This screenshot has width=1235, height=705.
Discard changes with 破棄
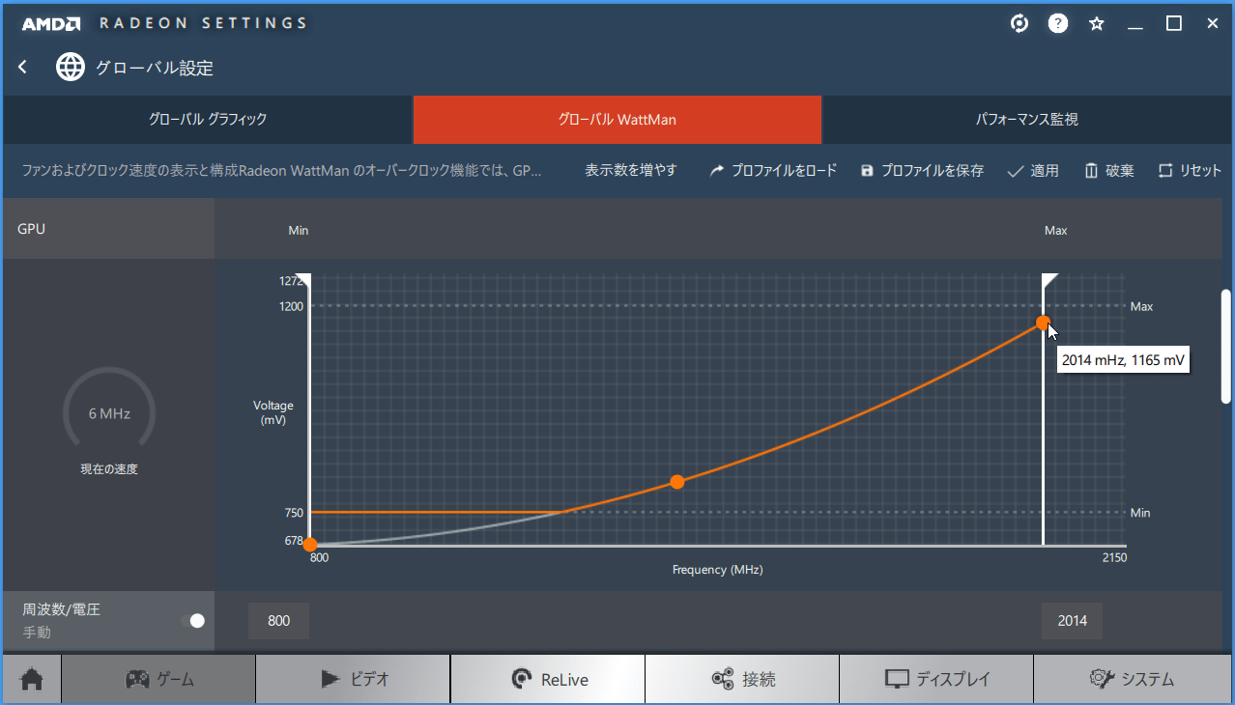click(1109, 170)
